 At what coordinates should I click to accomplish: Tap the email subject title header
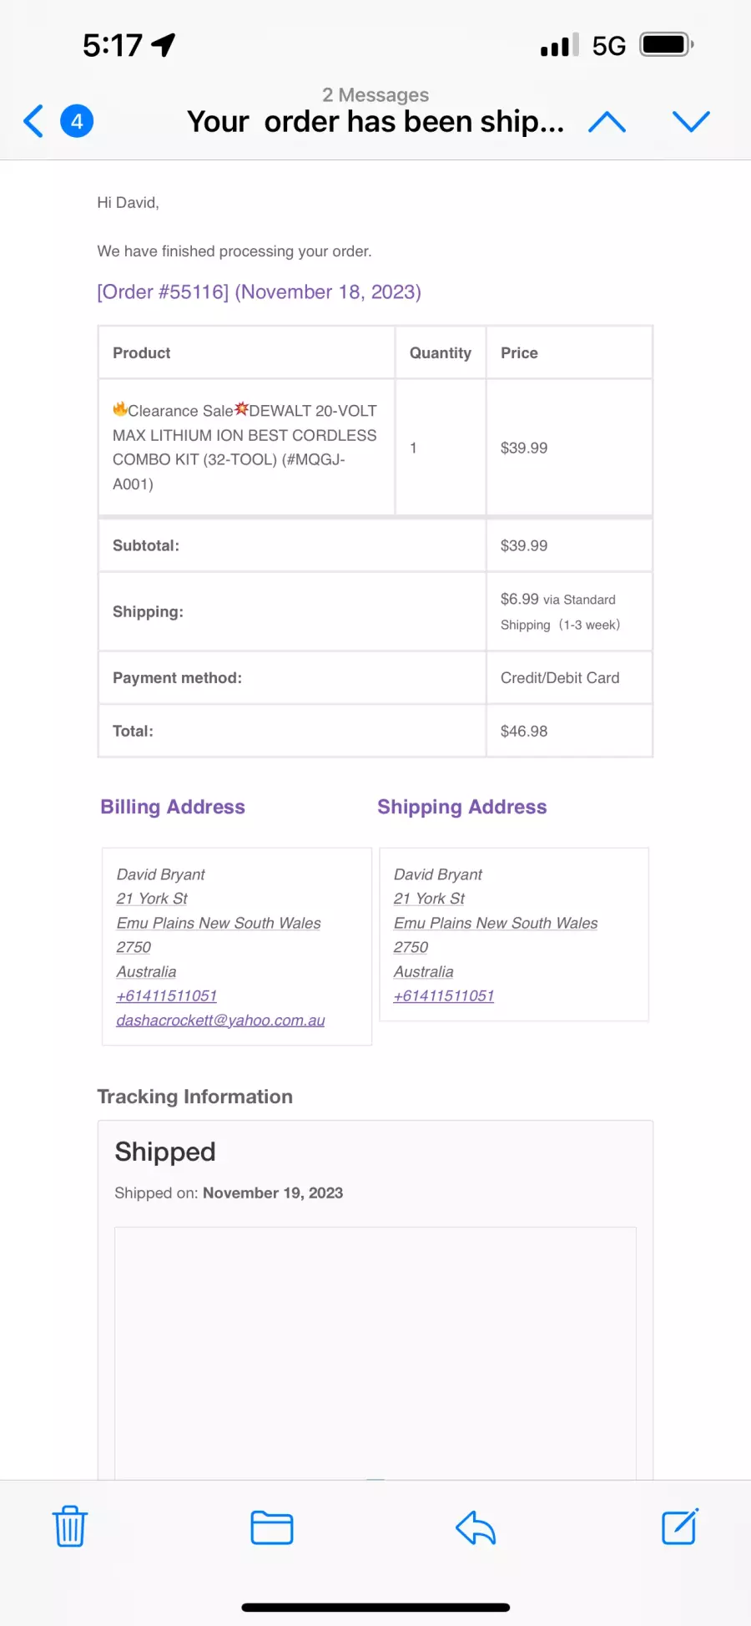pyautogui.click(x=375, y=122)
